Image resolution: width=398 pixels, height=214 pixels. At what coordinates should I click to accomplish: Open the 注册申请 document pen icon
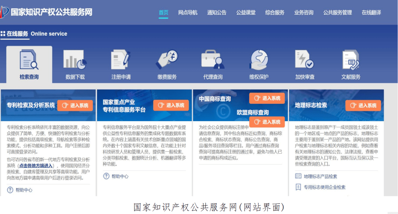point(121,60)
